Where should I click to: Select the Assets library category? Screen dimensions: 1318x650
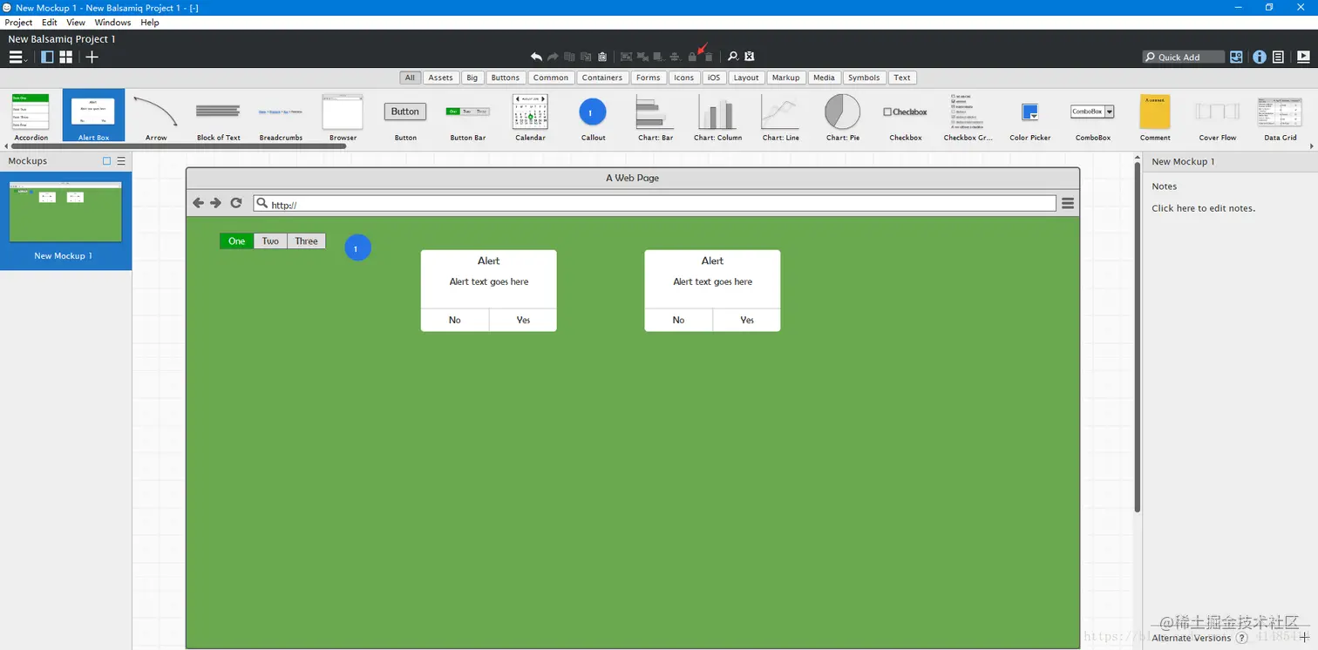[x=440, y=78]
